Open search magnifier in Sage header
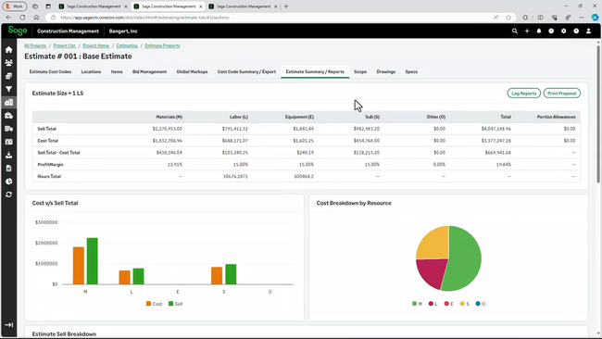 [514, 31]
